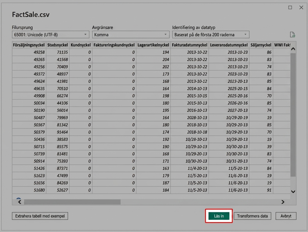Open the Identifiering av datatyp dropdown
Image resolution: width=308 pixels, height=232 pixels.
click(x=211, y=34)
